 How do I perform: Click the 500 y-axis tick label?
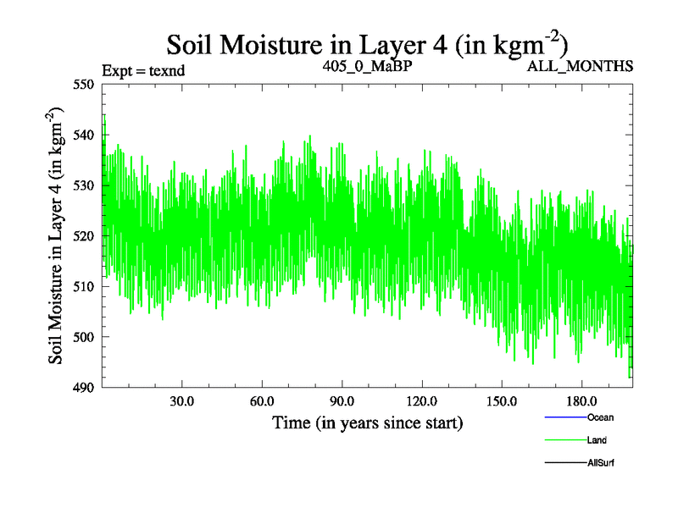(x=86, y=337)
